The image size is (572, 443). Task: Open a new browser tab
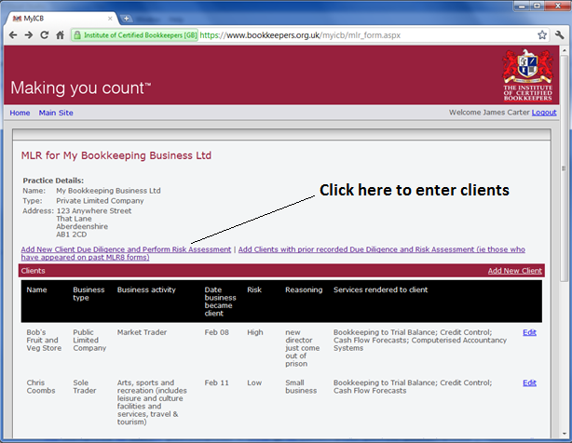click(x=126, y=19)
